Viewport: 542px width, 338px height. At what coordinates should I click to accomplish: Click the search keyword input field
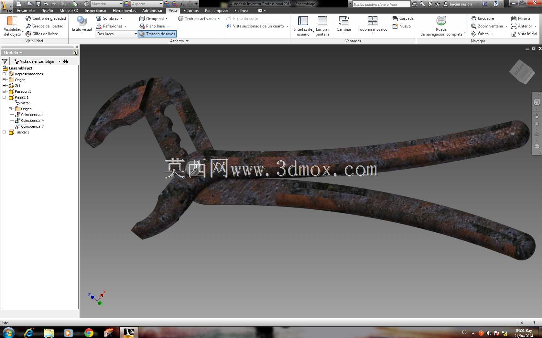click(x=381, y=4)
